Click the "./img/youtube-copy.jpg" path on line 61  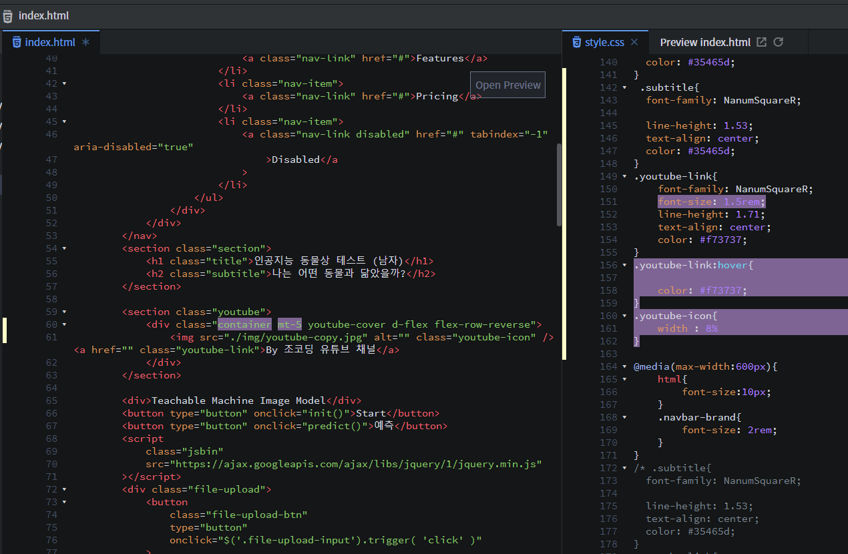[294, 337]
